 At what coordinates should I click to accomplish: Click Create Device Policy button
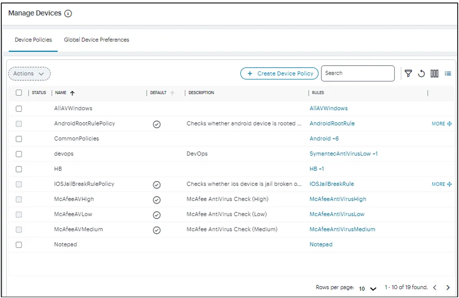[279, 74]
